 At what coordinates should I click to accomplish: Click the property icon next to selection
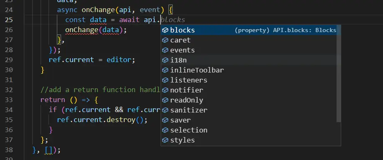(165, 130)
